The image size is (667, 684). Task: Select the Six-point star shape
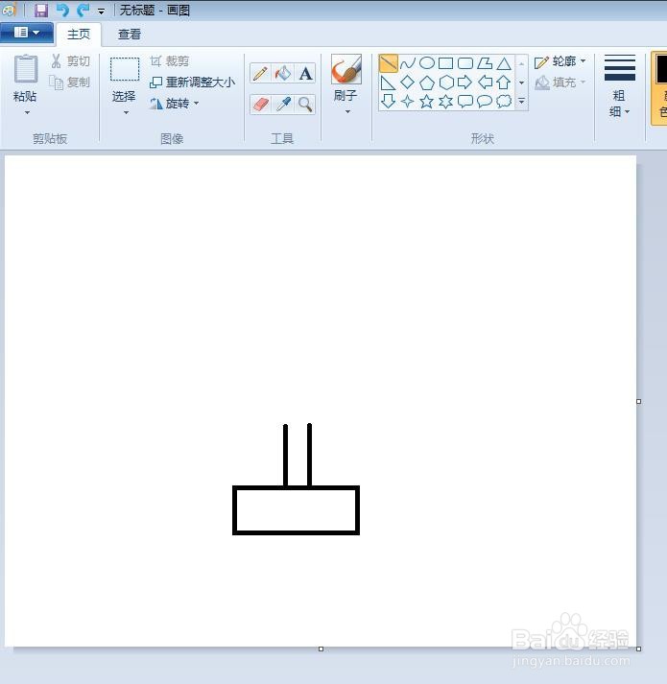tap(445, 101)
